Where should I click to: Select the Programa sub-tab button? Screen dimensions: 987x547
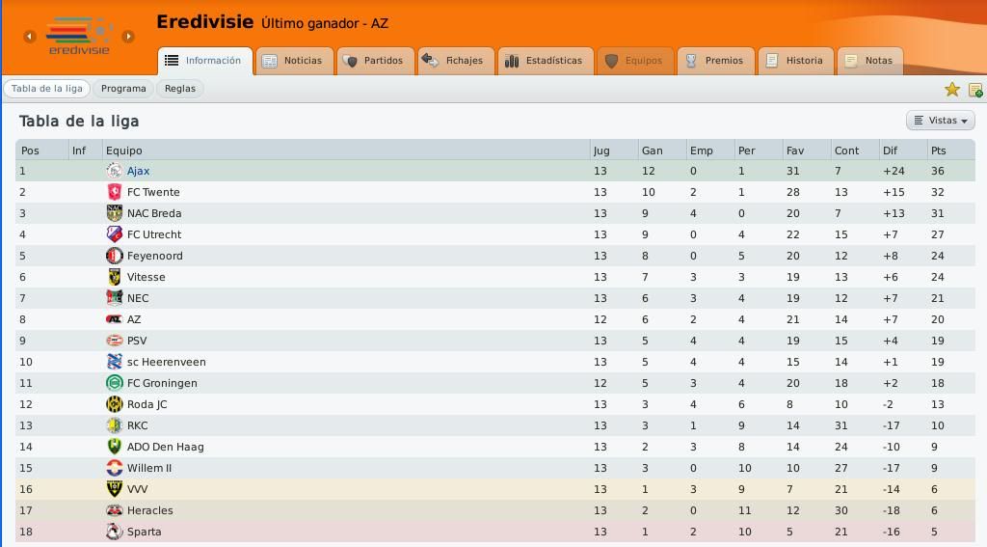[123, 89]
